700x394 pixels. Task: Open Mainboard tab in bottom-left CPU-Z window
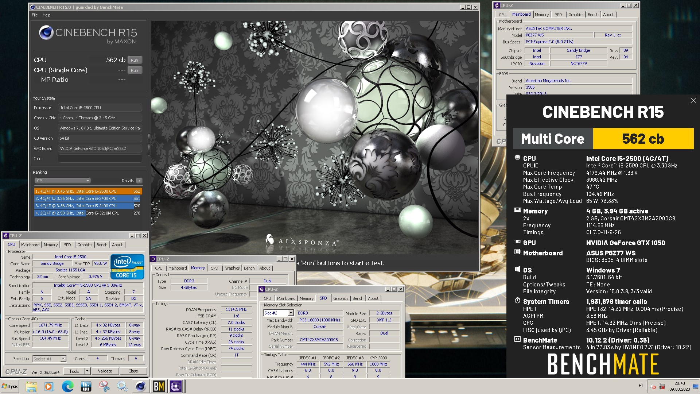click(x=30, y=245)
